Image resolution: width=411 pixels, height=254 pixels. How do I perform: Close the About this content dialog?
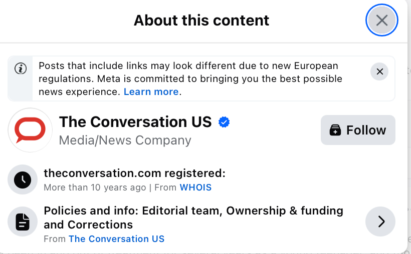[382, 20]
